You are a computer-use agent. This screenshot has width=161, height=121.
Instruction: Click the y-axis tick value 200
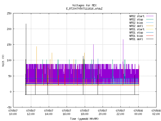click(9, 29)
